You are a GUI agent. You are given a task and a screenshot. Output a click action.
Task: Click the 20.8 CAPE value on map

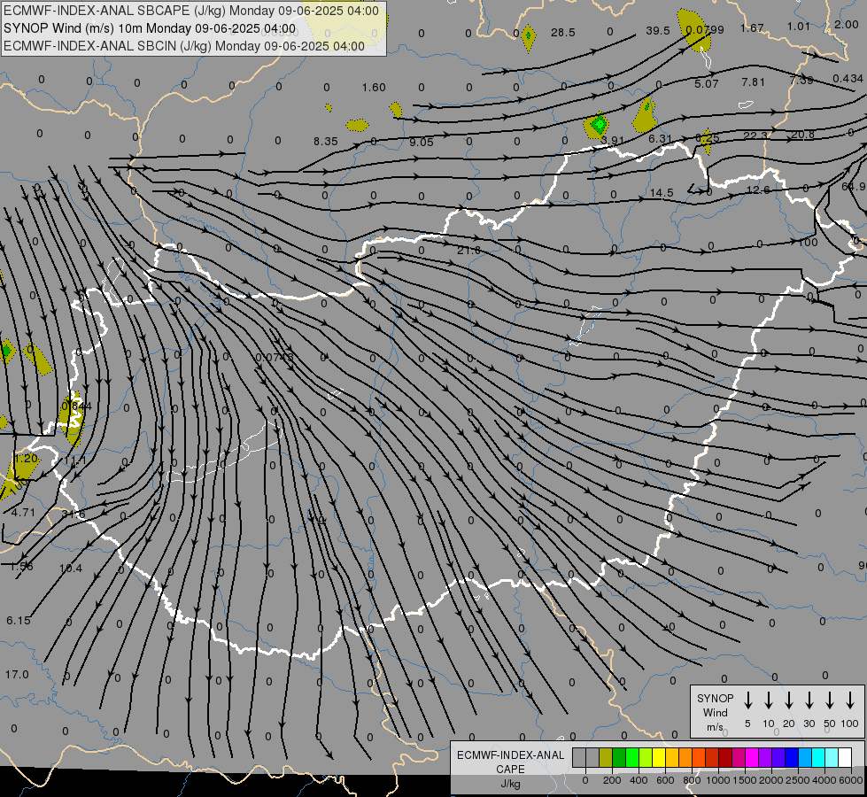pyautogui.click(x=803, y=135)
